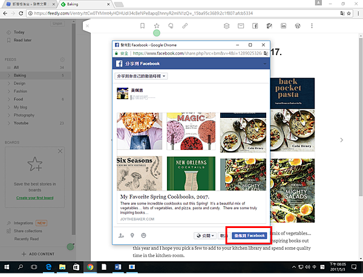This screenshot has height=277, width=363.
Task: Copy the article link with the chain icon
Action: 185,25
